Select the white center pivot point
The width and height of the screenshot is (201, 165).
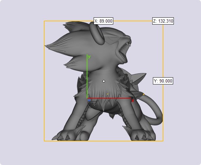[x=104, y=81]
